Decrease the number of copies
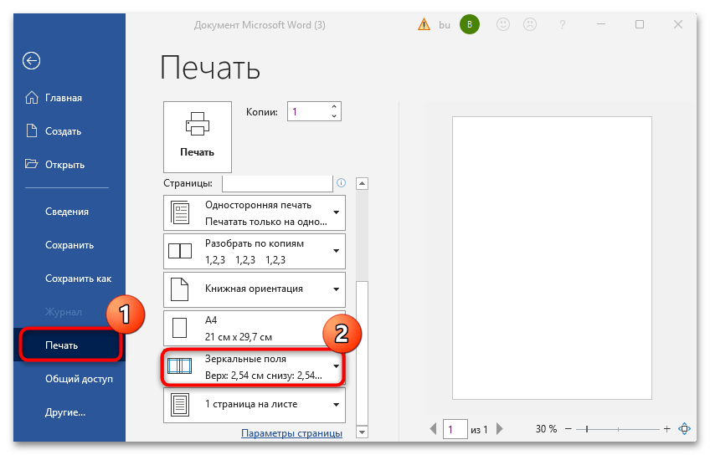The height and width of the screenshot is (455, 710). [334, 116]
